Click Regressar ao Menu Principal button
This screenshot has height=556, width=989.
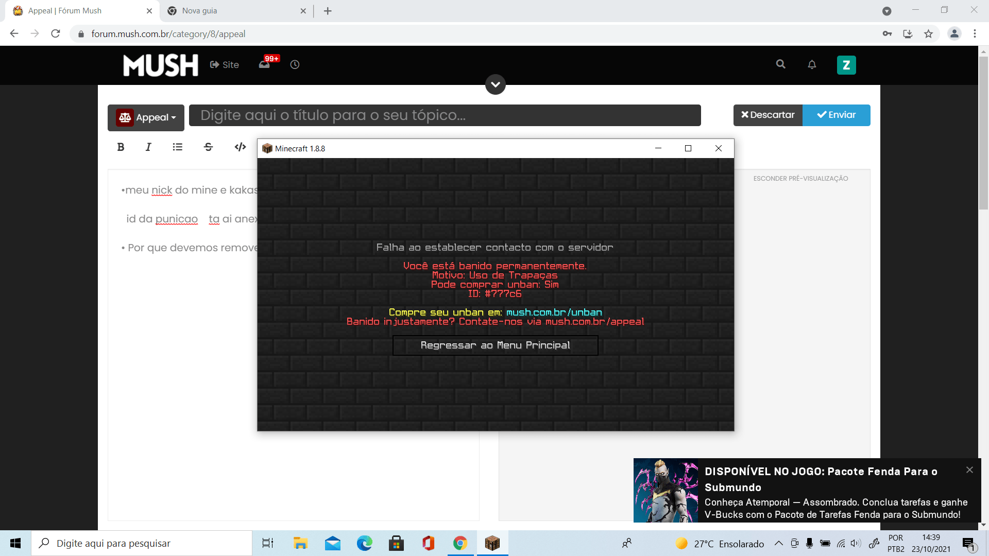[x=496, y=345]
